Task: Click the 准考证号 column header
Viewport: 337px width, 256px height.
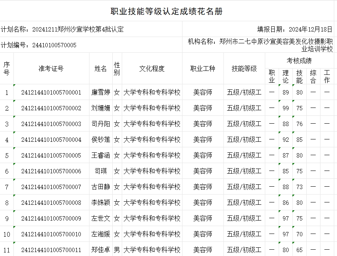Action: pos(51,69)
